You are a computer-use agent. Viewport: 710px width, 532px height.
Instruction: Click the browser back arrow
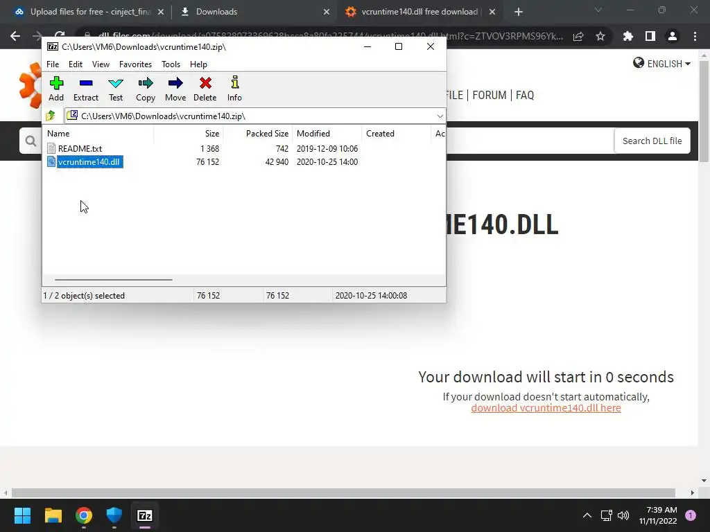15,36
